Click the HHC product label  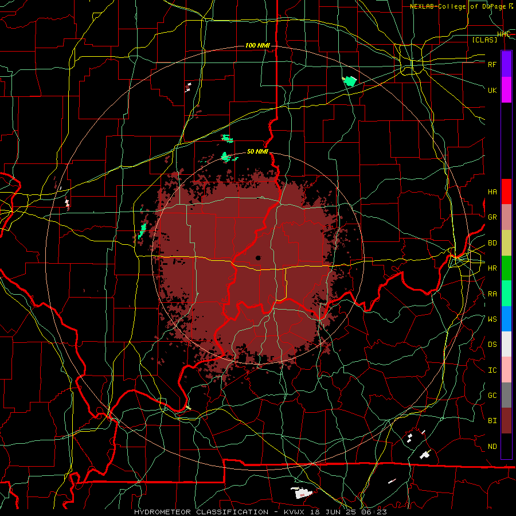[x=503, y=34]
